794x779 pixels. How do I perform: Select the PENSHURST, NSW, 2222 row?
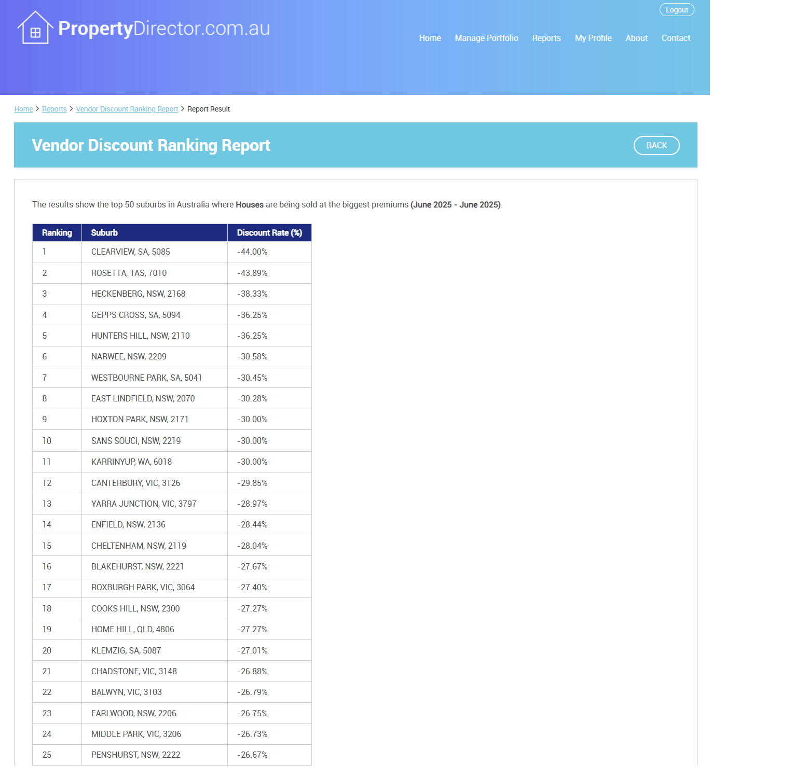click(x=172, y=755)
